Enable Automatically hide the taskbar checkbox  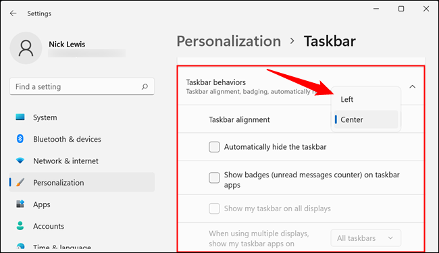point(214,147)
